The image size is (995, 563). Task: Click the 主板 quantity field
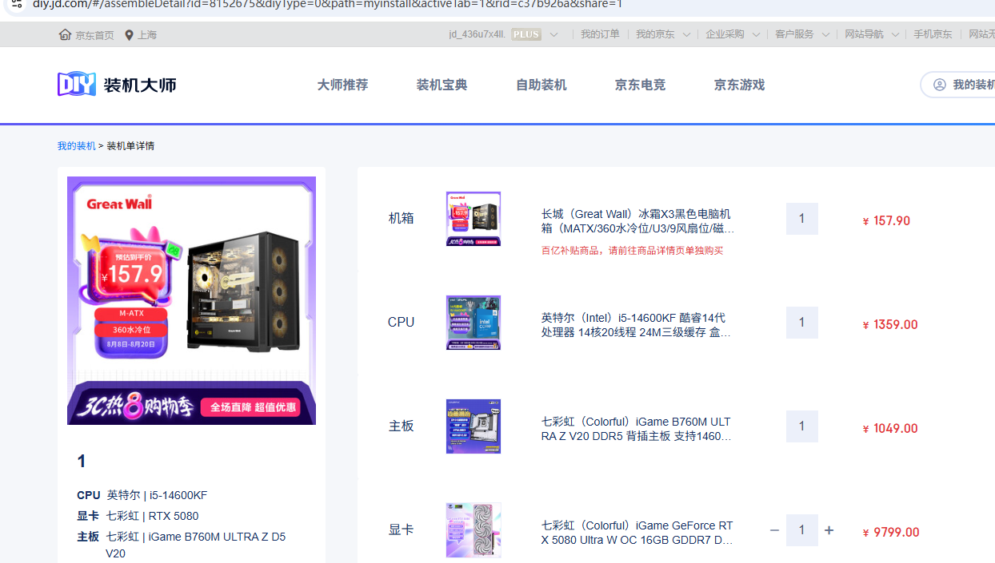pyautogui.click(x=802, y=426)
